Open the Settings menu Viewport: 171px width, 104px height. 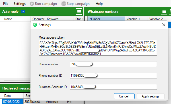click(x=20, y=4)
